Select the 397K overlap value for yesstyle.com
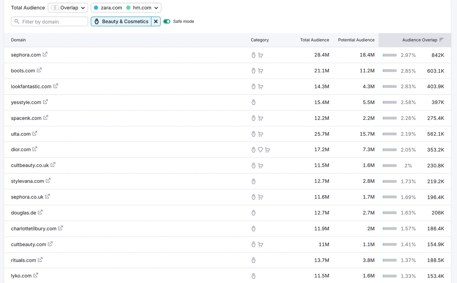This screenshot has height=283, width=457. (438, 102)
